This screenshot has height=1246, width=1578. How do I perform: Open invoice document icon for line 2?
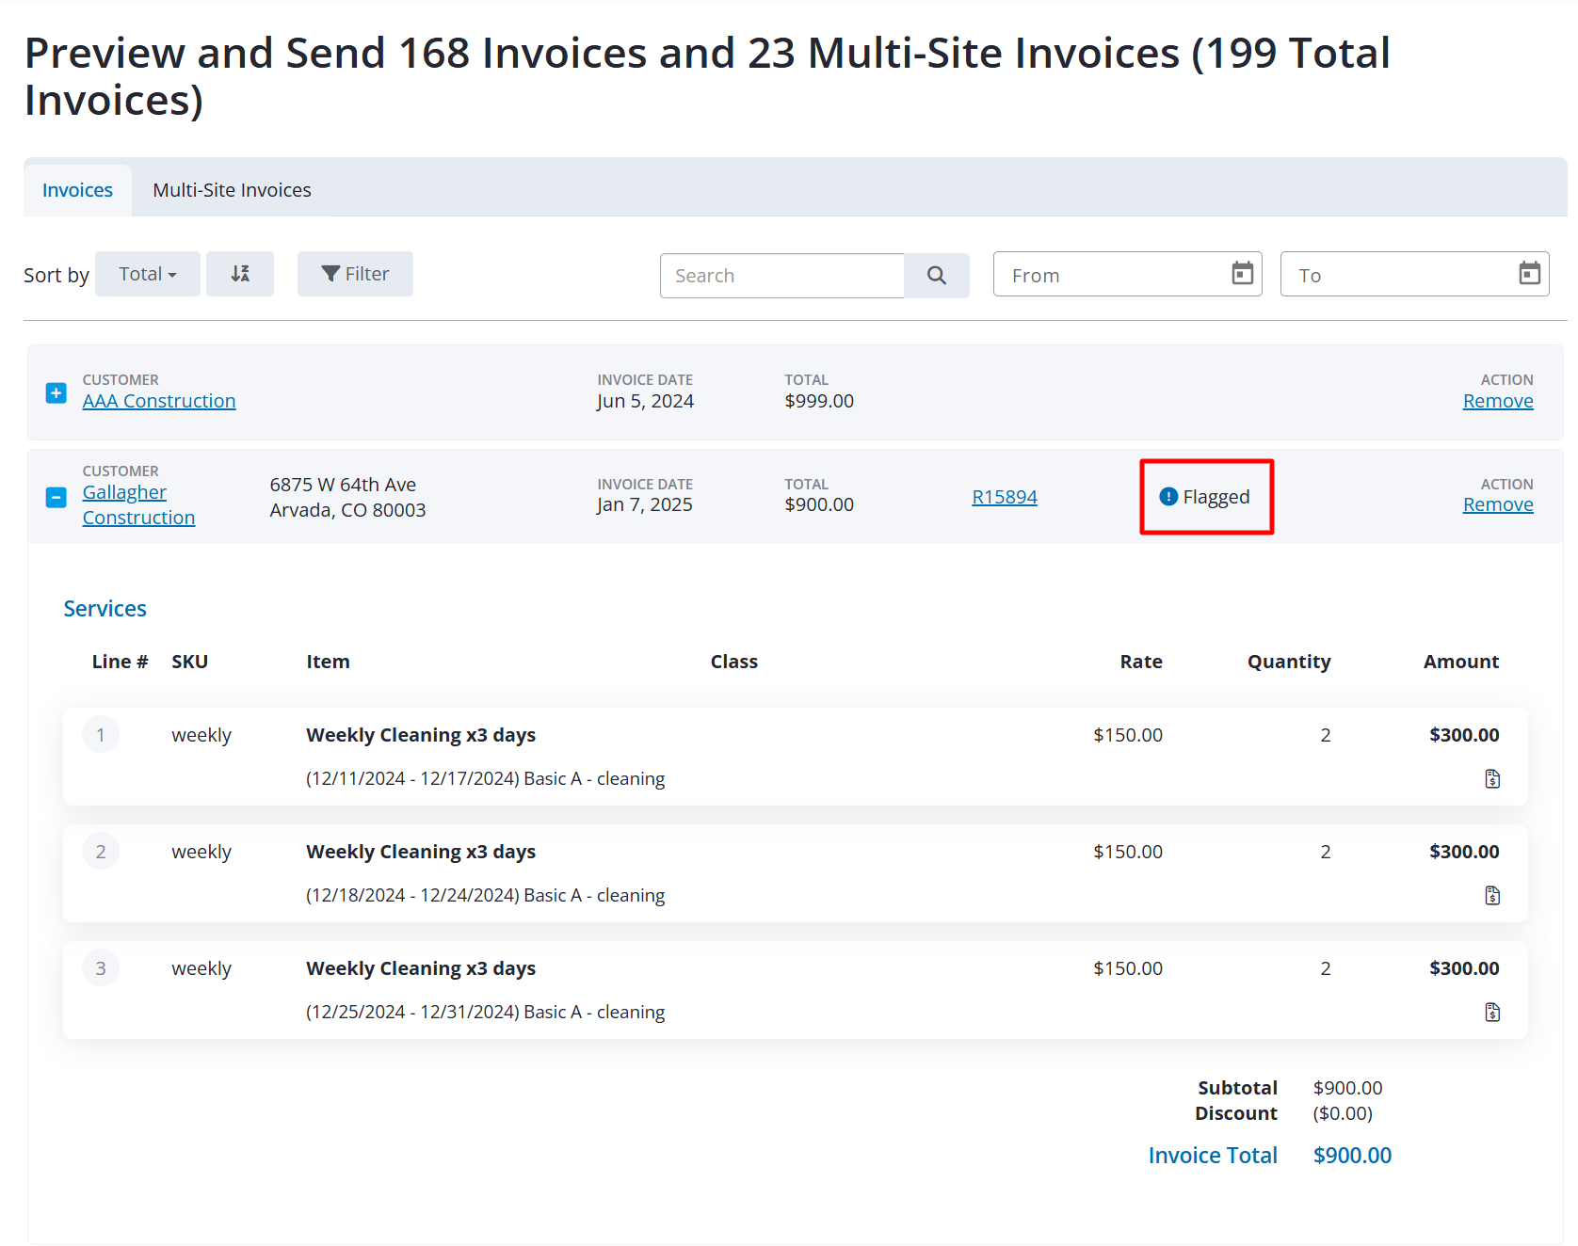pos(1492,896)
